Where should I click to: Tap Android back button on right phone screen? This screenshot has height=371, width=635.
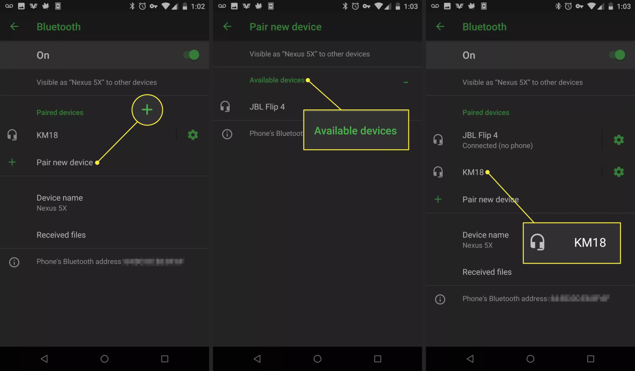pos(470,359)
